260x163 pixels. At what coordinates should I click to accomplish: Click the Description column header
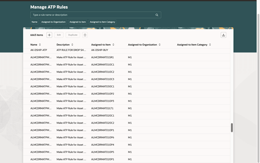click(63, 45)
